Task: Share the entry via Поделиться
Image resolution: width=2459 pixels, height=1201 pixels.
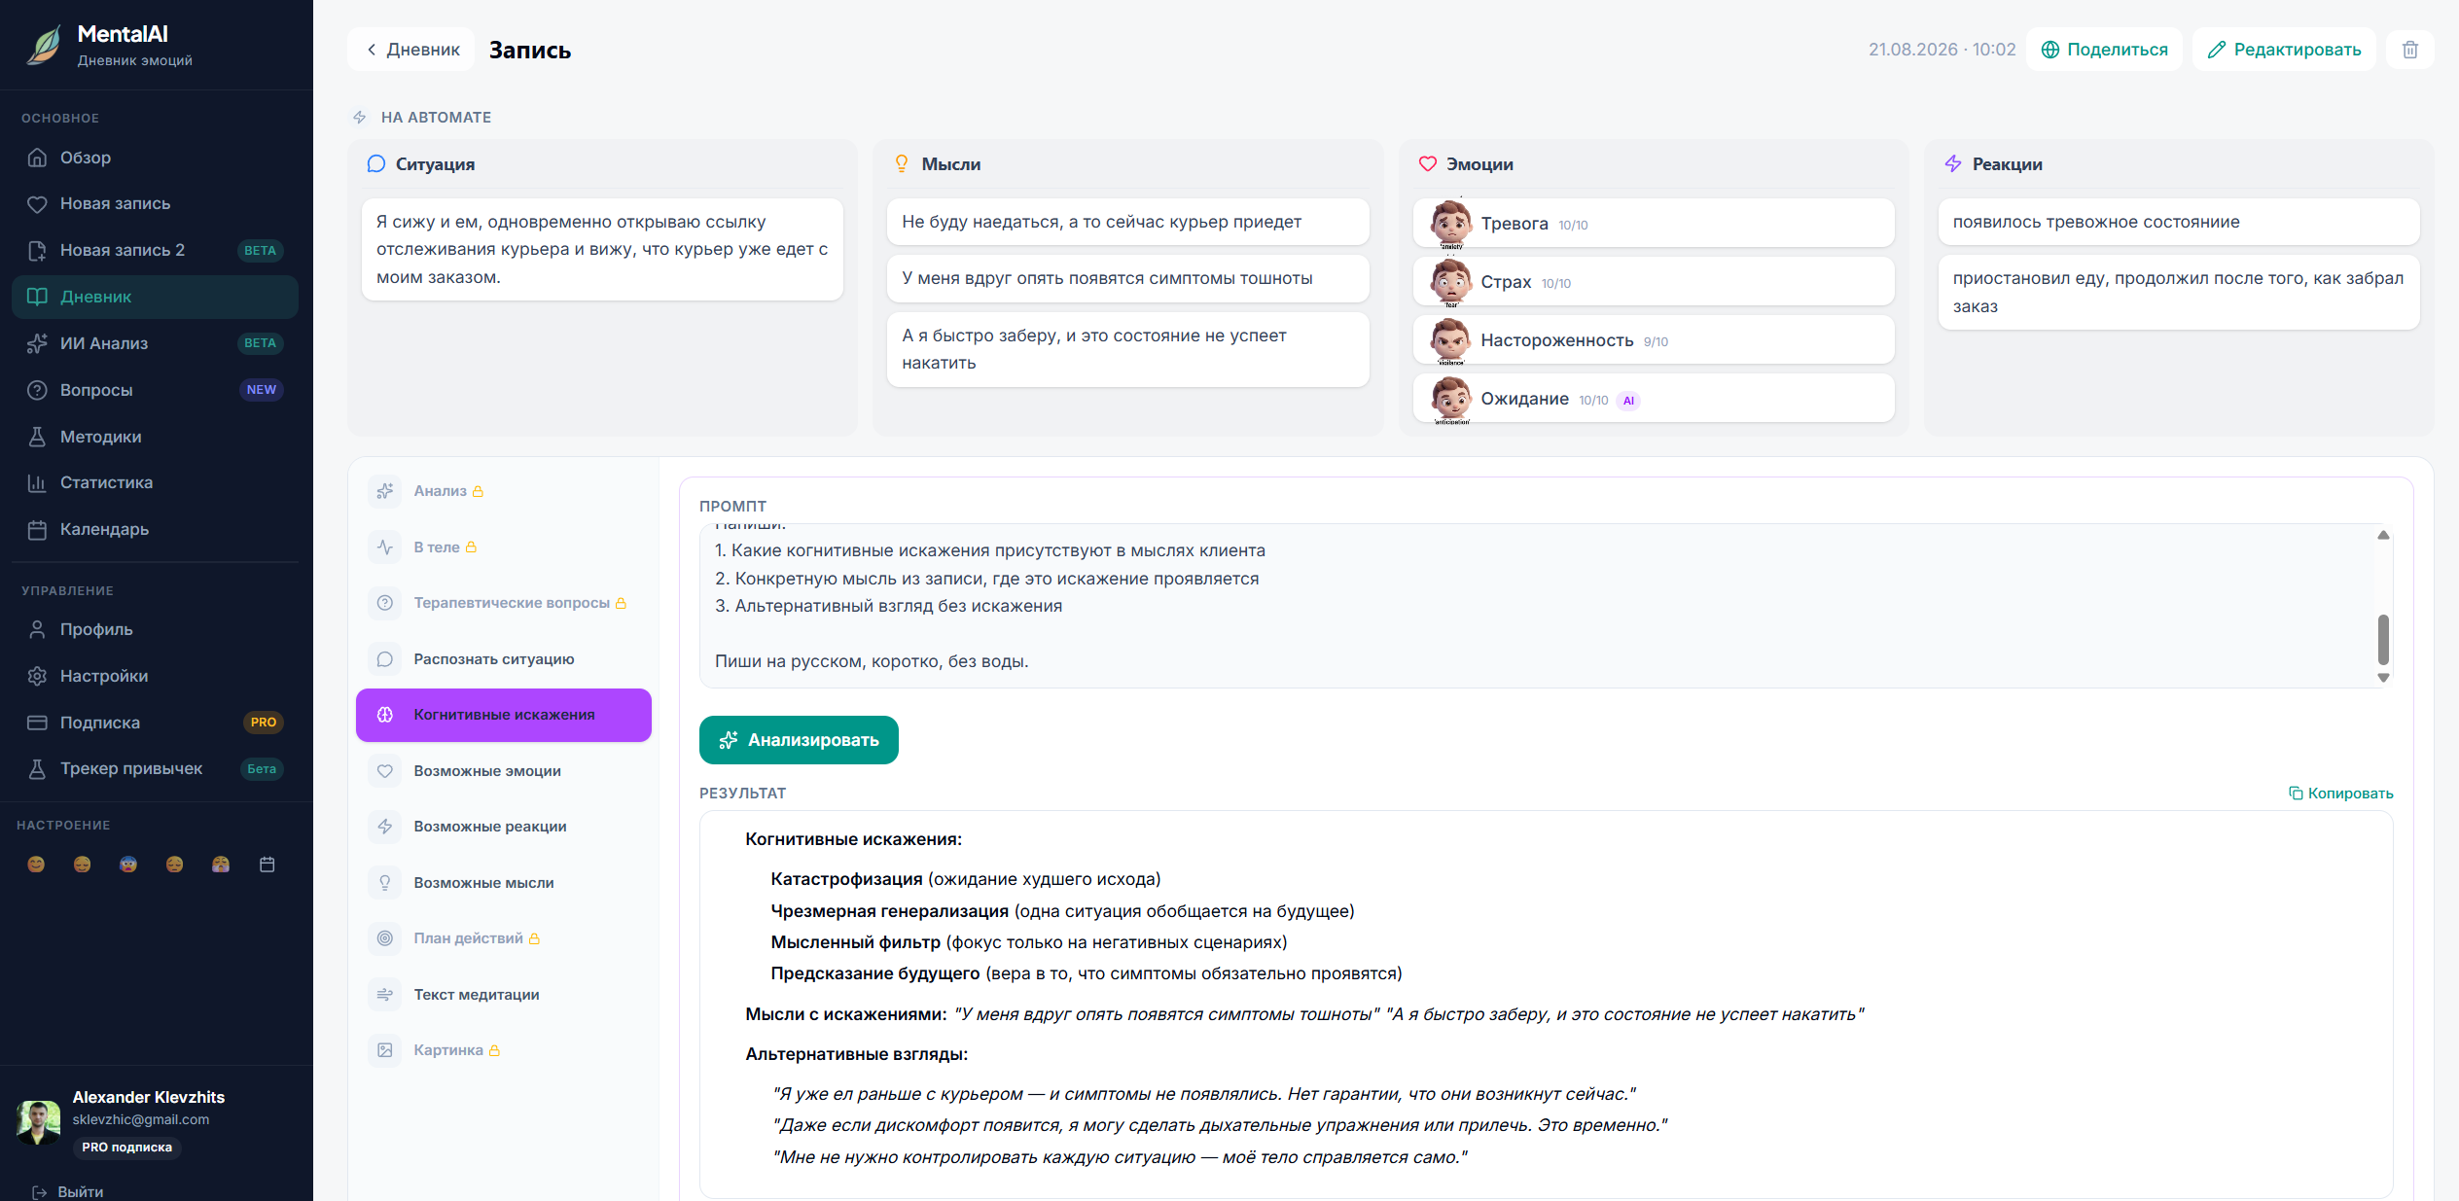Action: click(2104, 50)
